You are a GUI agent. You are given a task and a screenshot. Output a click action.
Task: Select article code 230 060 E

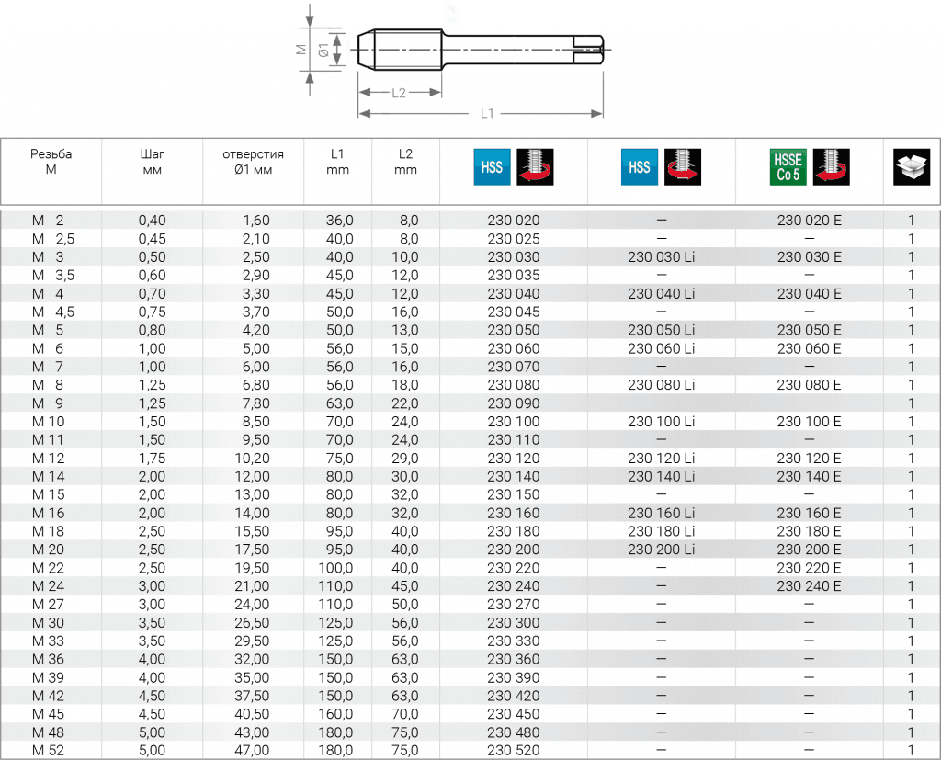tap(809, 348)
